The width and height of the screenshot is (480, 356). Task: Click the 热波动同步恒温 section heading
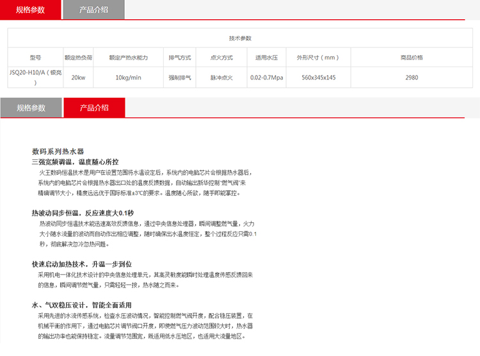[x=83, y=213]
